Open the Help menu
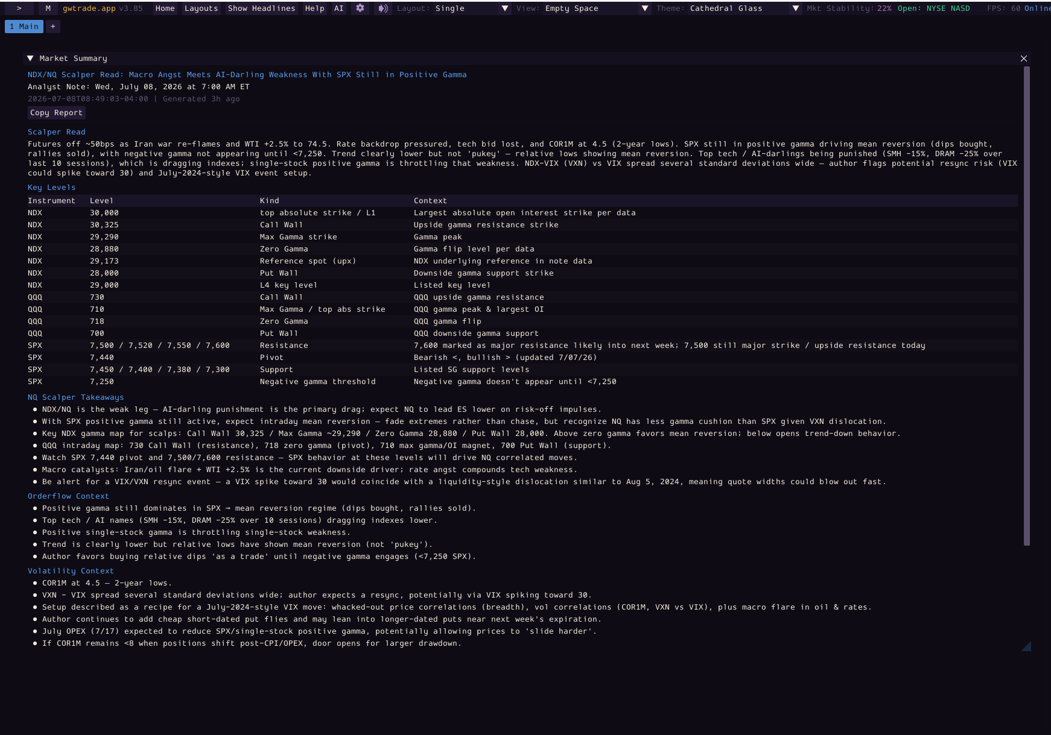 click(314, 8)
